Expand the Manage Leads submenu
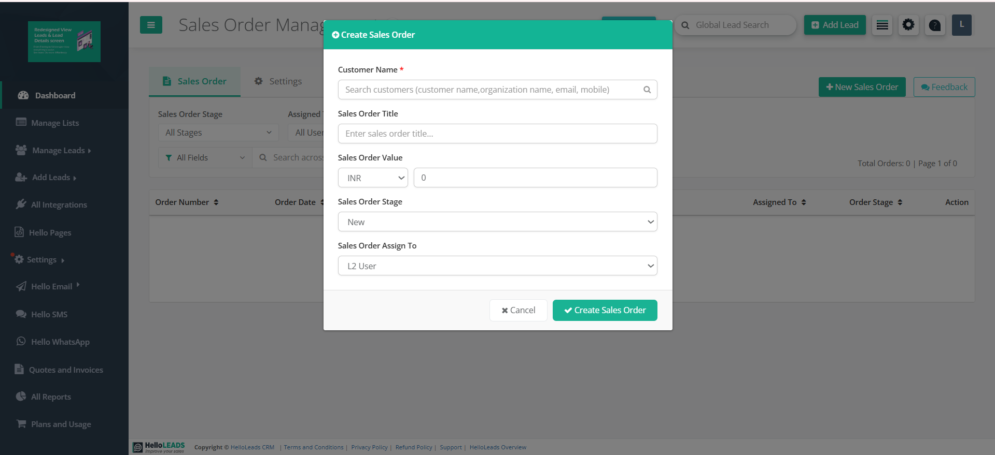This screenshot has width=995, height=455. pos(90,151)
